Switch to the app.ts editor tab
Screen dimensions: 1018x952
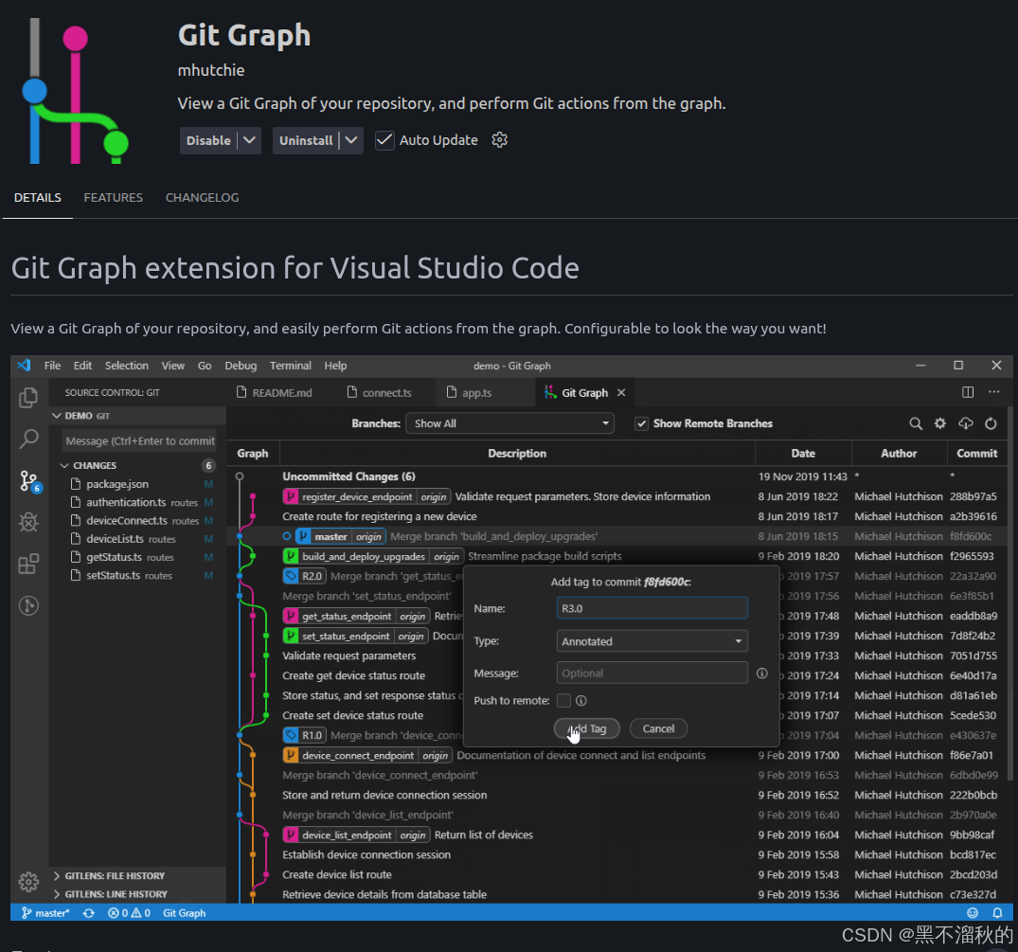click(x=469, y=392)
